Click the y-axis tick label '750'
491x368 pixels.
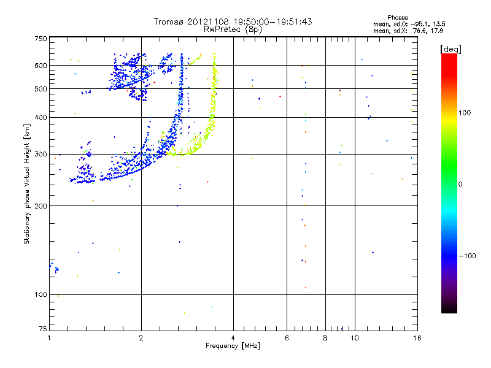[x=41, y=39]
